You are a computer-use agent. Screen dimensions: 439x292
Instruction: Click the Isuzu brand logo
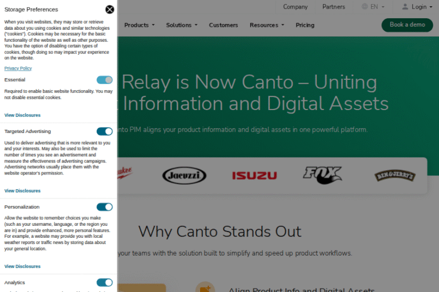[x=254, y=175]
